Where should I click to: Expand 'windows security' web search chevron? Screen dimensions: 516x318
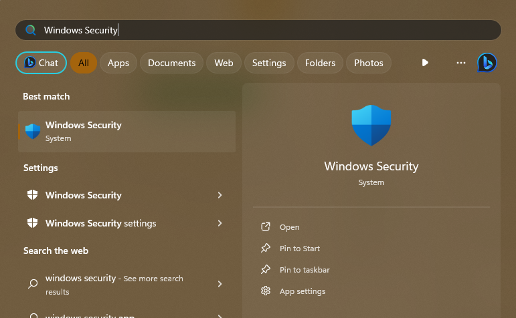[220, 284]
